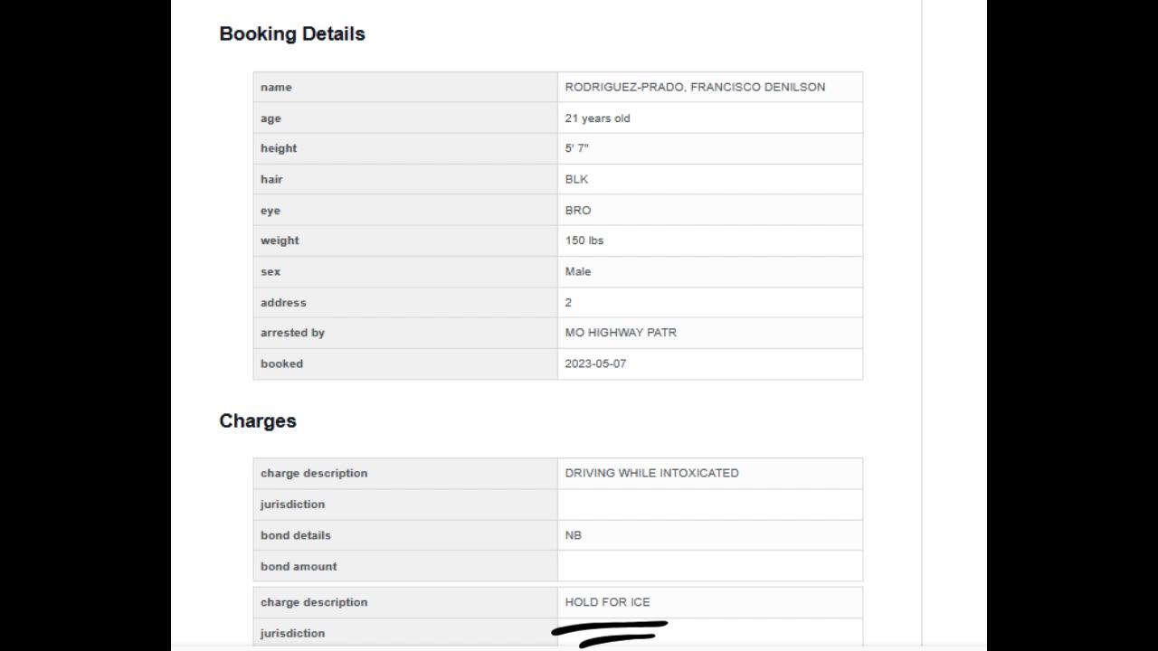Click the 'address' row label
This screenshot has height=651, width=1158.
pos(283,303)
